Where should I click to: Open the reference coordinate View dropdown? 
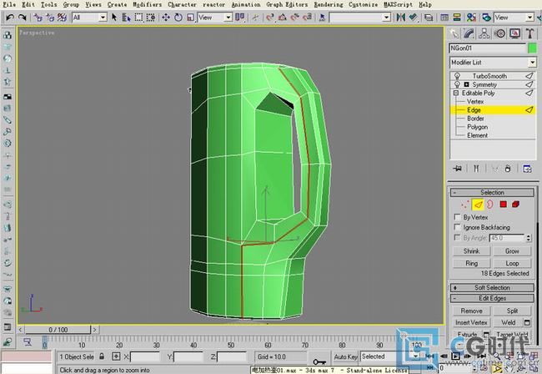tap(214, 18)
